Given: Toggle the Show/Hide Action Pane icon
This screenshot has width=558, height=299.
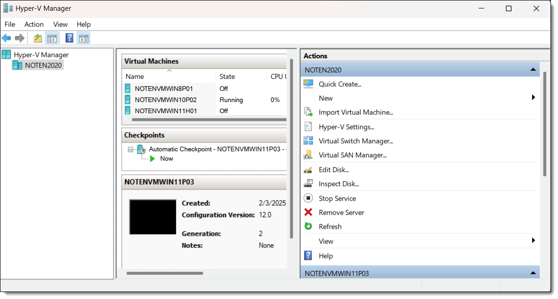Looking at the screenshot, I should 84,38.
